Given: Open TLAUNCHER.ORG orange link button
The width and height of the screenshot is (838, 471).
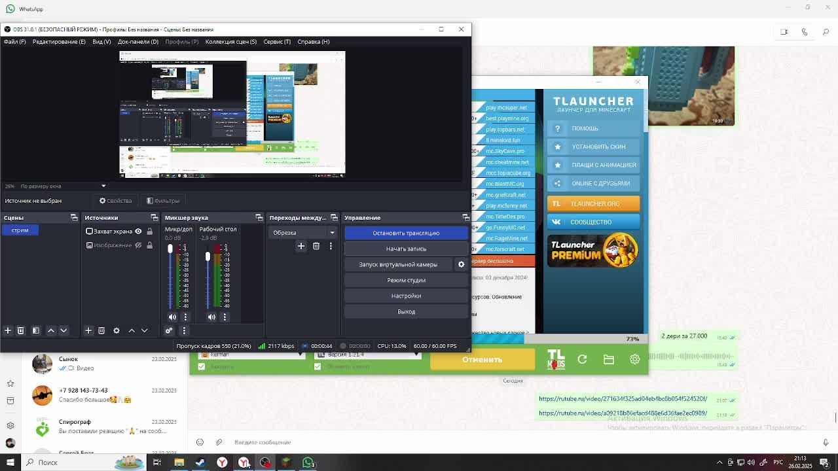Looking at the screenshot, I should (x=593, y=203).
